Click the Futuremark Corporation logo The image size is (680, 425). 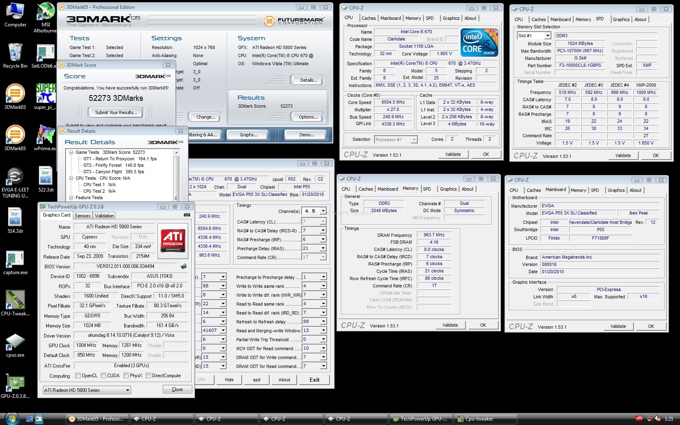click(x=294, y=21)
